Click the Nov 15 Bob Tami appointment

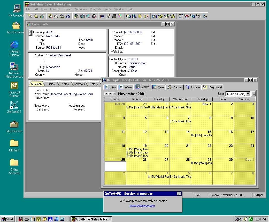[x=202, y=135]
